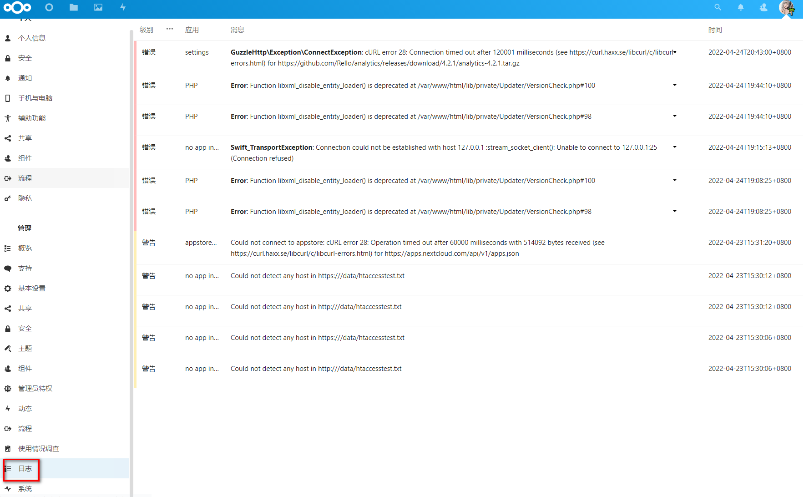Open the Dashboard app from the top bar
Image resolution: width=804 pixels, height=497 pixels.
tap(49, 7)
